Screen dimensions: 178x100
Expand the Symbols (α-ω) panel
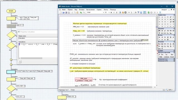[x=174, y=59]
